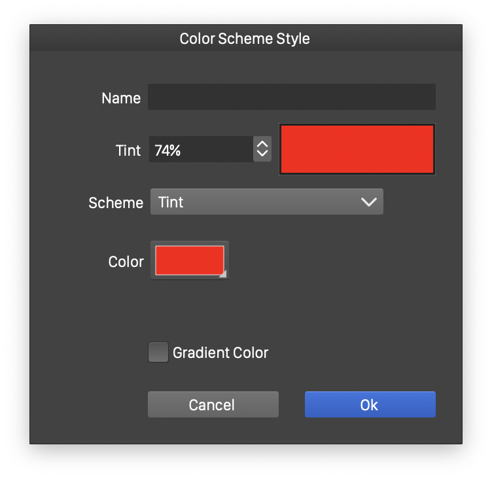Click the word Tint inside Scheme dropdown
This screenshot has height=479, width=492.
click(x=171, y=202)
